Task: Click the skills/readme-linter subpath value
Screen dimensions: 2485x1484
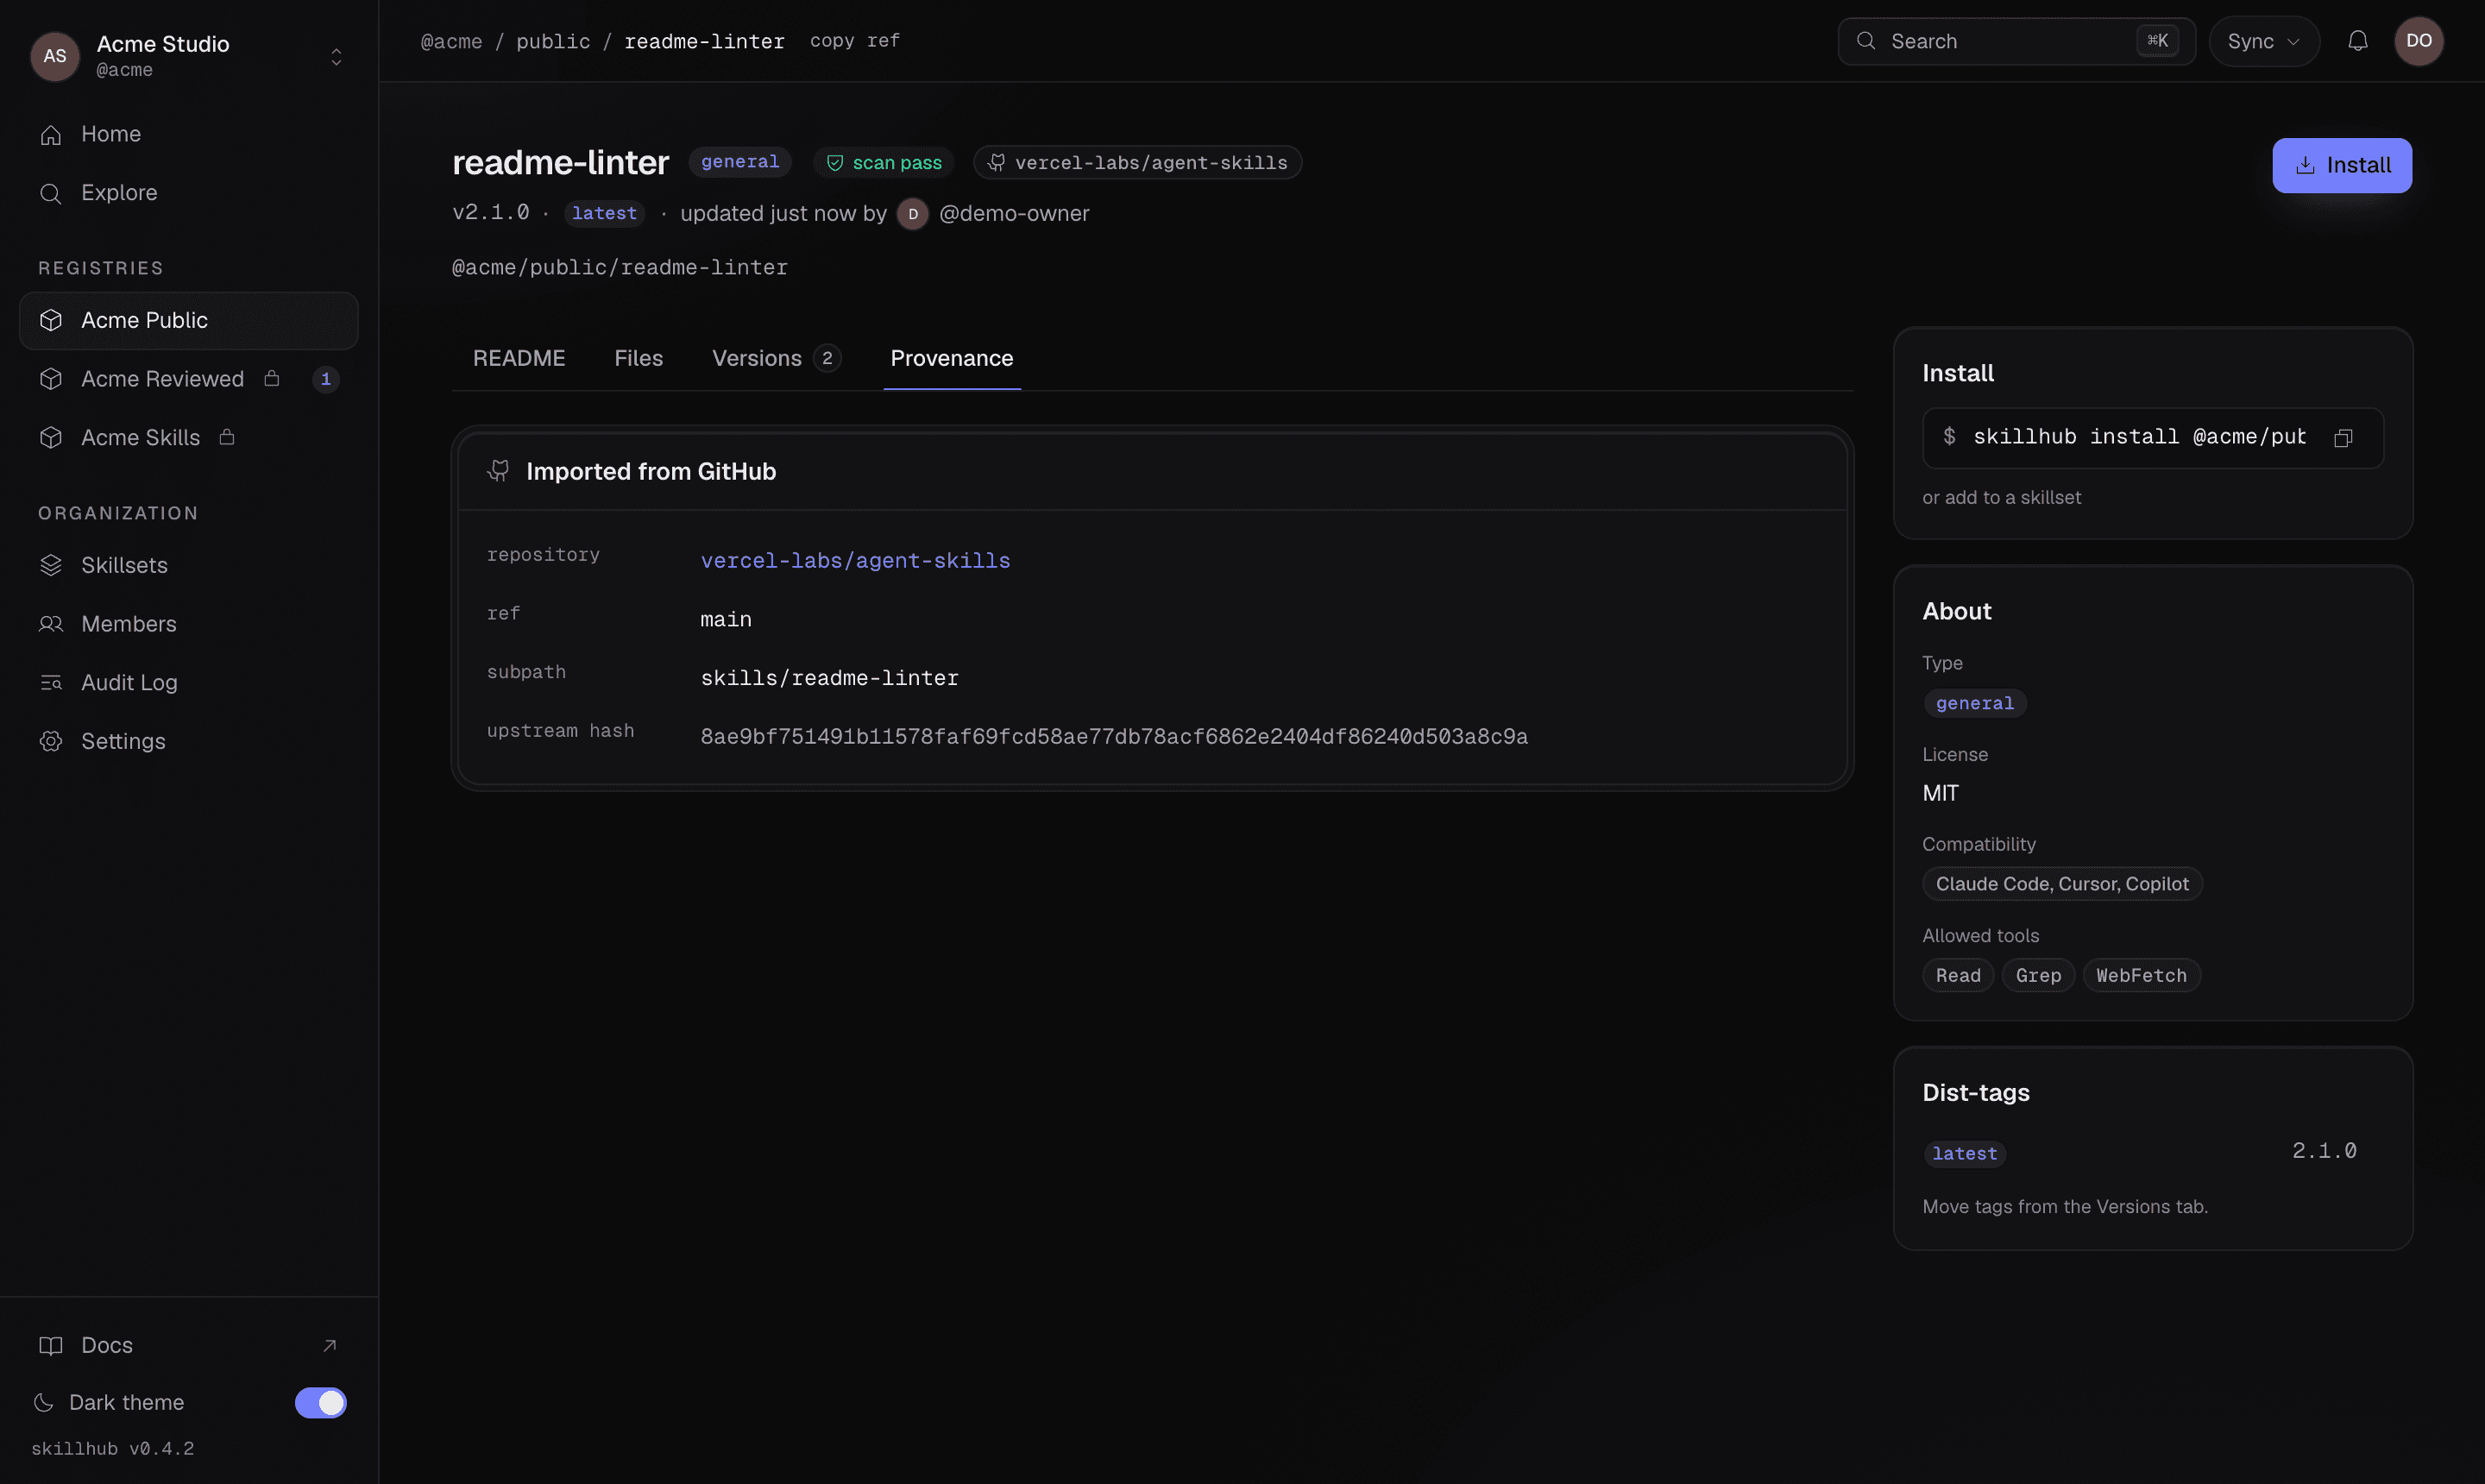Action: coord(829,678)
